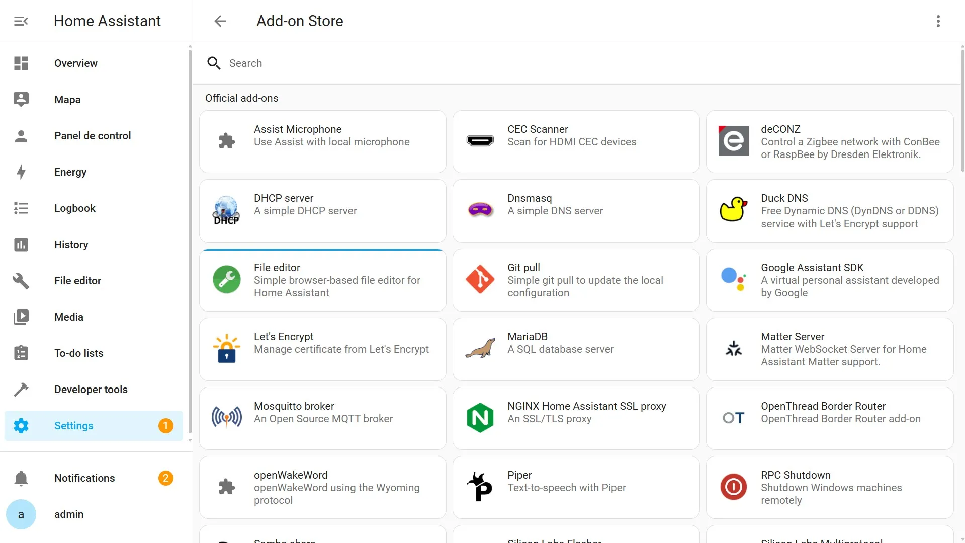Click the back arrow next to Add-on Store

(x=220, y=21)
